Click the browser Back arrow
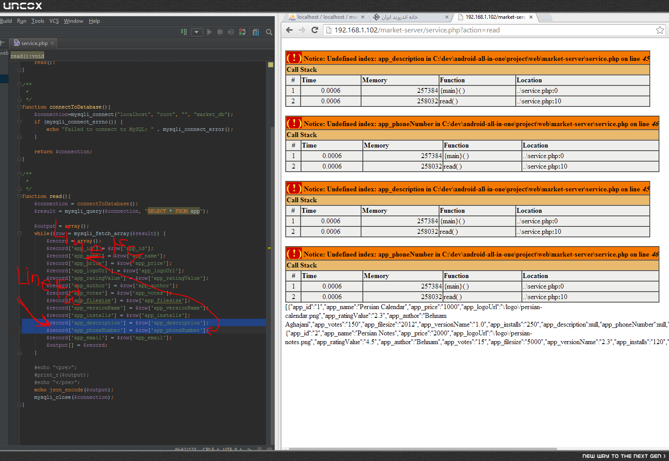The image size is (669, 461). [289, 30]
